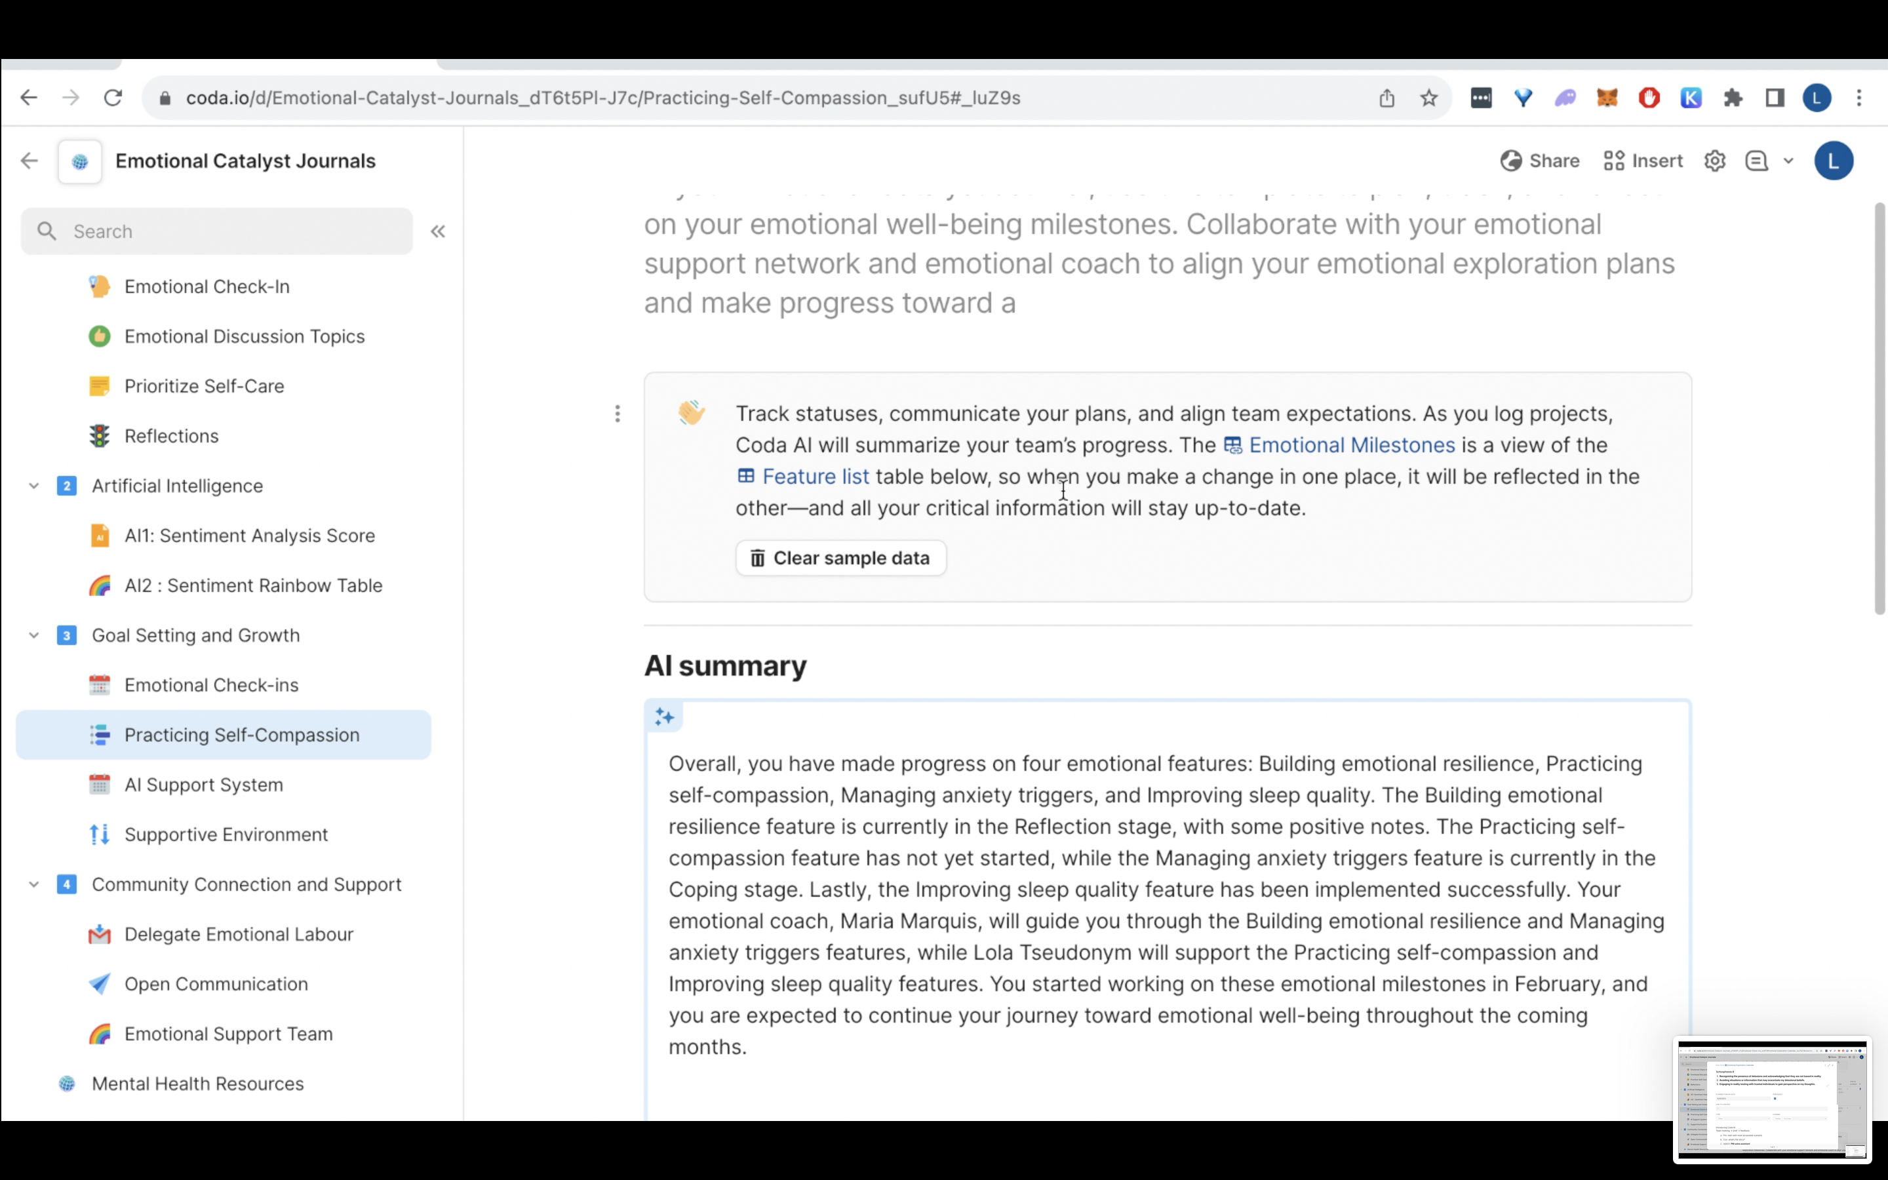Open the Supportive Environment page
The height and width of the screenshot is (1180, 1888).
(x=226, y=835)
